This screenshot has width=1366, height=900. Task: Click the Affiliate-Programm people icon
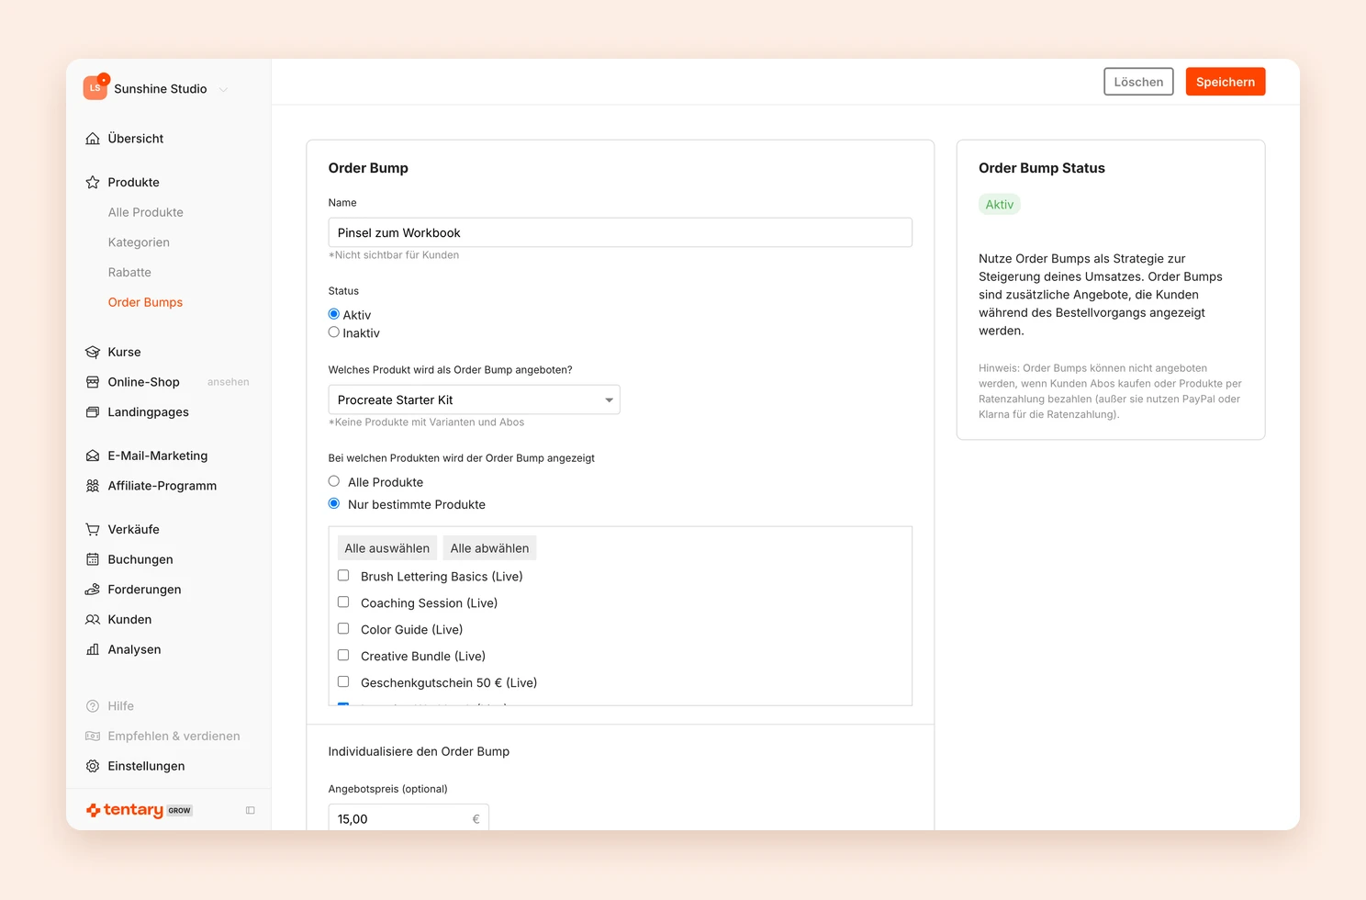pyautogui.click(x=93, y=486)
